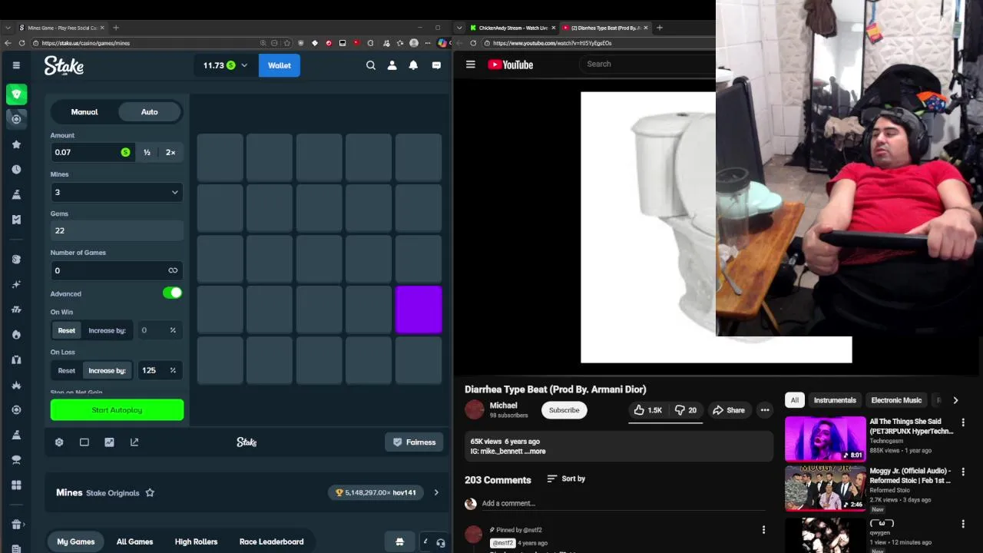The width and height of the screenshot is (983, 553).
Task: Toggle the Advanced switch off
Action: tap(172, 293)
